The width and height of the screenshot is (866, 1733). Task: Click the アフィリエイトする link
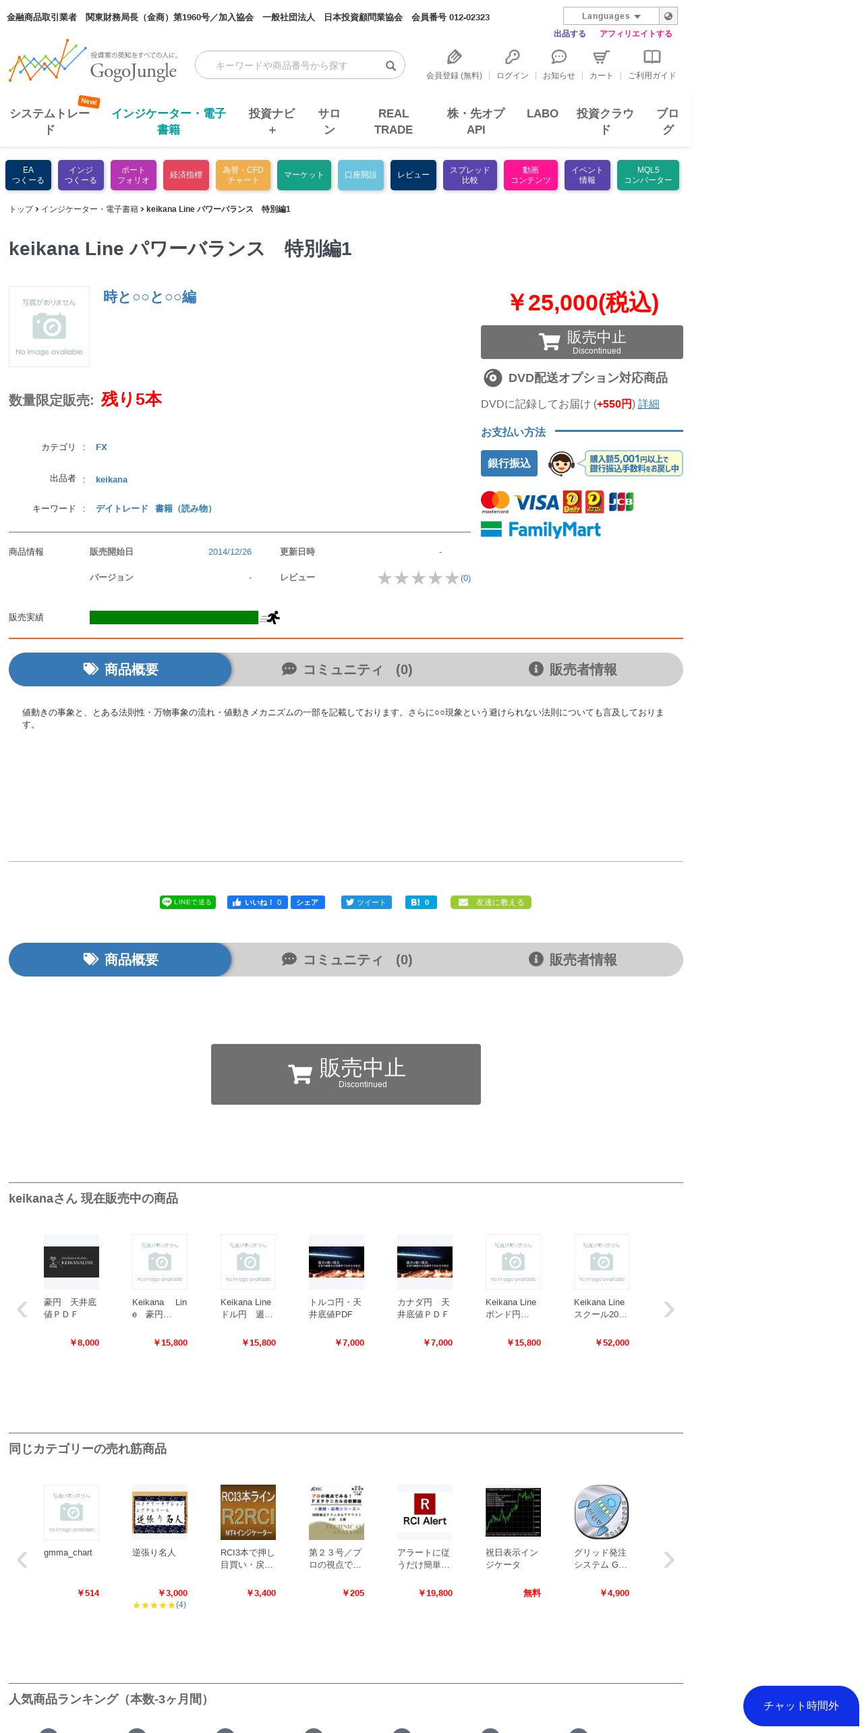click(636, 34)
